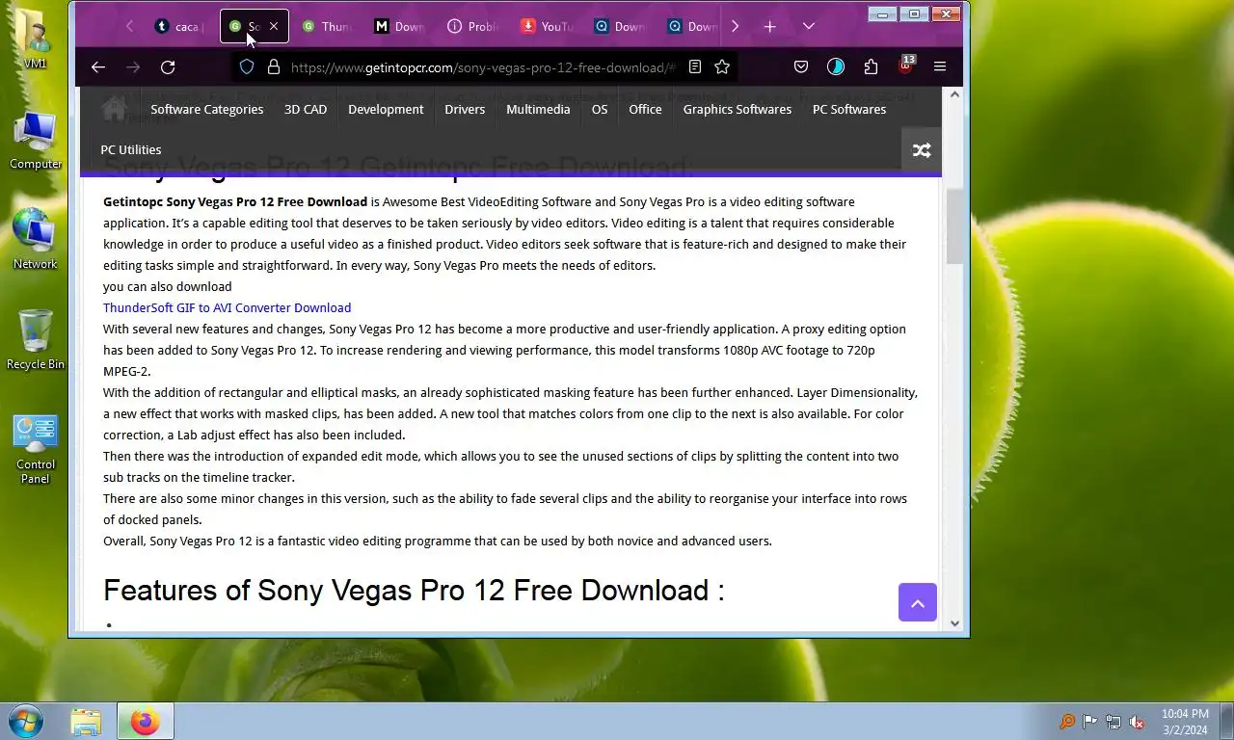This screenshot has height=740, width=1234.
Task: Select the Network desktop icon
Action: pyautogui.click(x=36, y=240)
